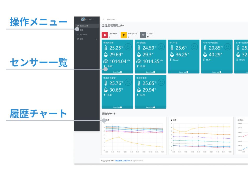Click the gauge icon beside the 気圧 chart title
This screenshot has height=180, width=248.
(x=239, y=120)
